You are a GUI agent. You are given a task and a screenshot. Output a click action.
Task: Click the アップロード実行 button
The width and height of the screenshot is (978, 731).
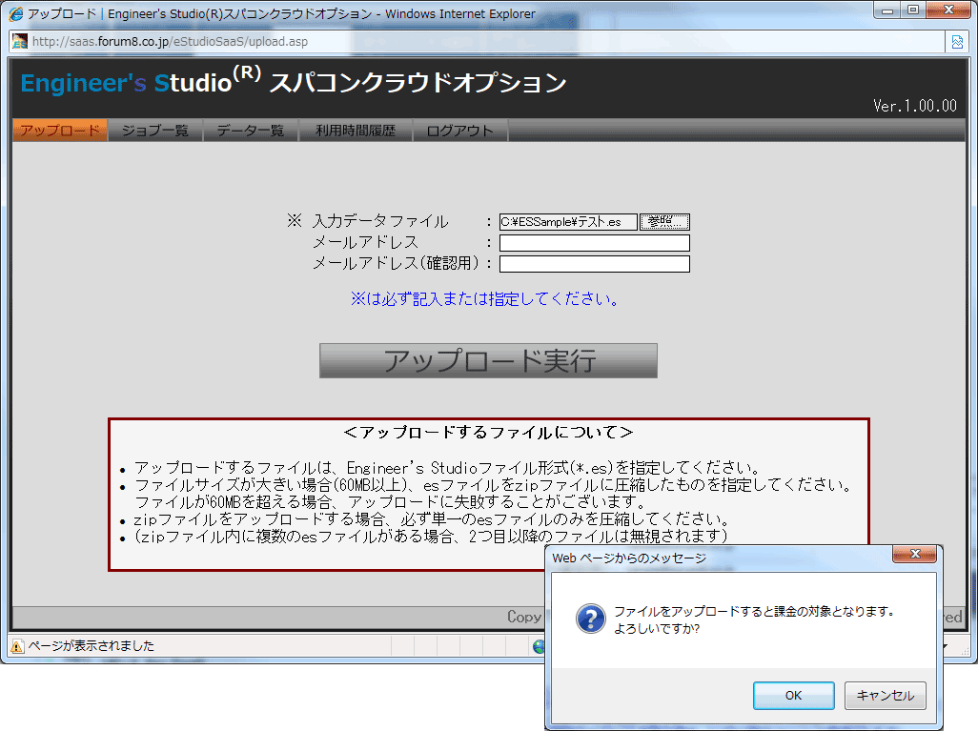click(488, 360)
